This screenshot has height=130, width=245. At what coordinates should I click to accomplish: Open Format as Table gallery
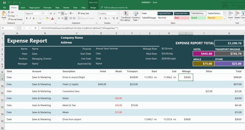(x=136, y=16)
